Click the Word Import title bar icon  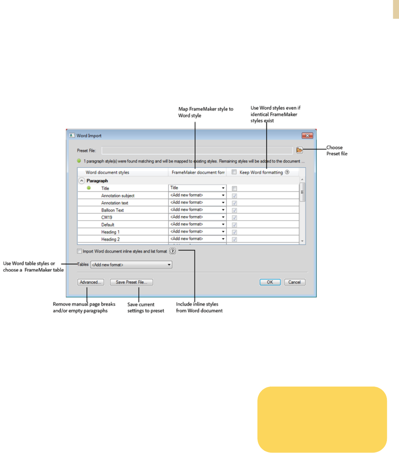pos(72,135)
